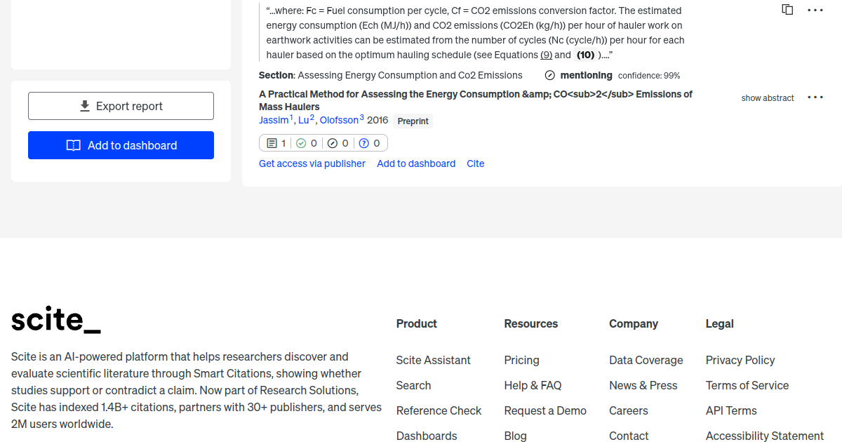842x442 pixels.
Task: Open author profile for Jassim
Action: (x=273, y=120)
